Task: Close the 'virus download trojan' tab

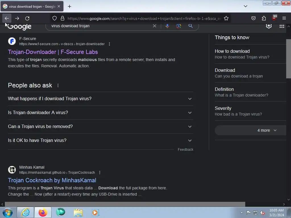Action: (x=59, y=6)
